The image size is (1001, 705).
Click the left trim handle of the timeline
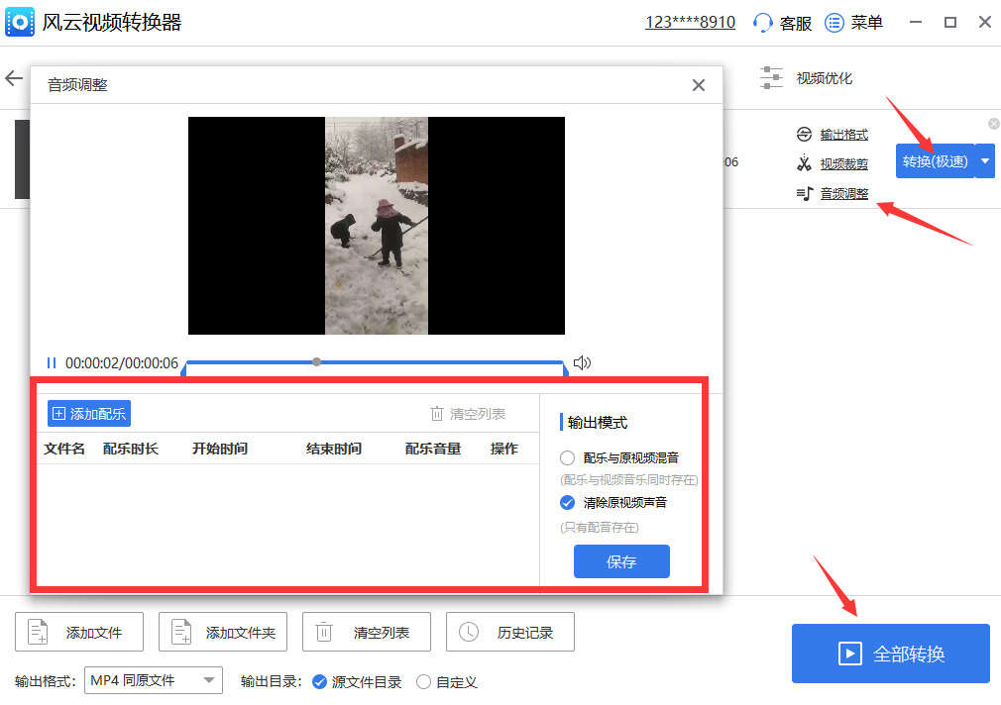(184, 368)
